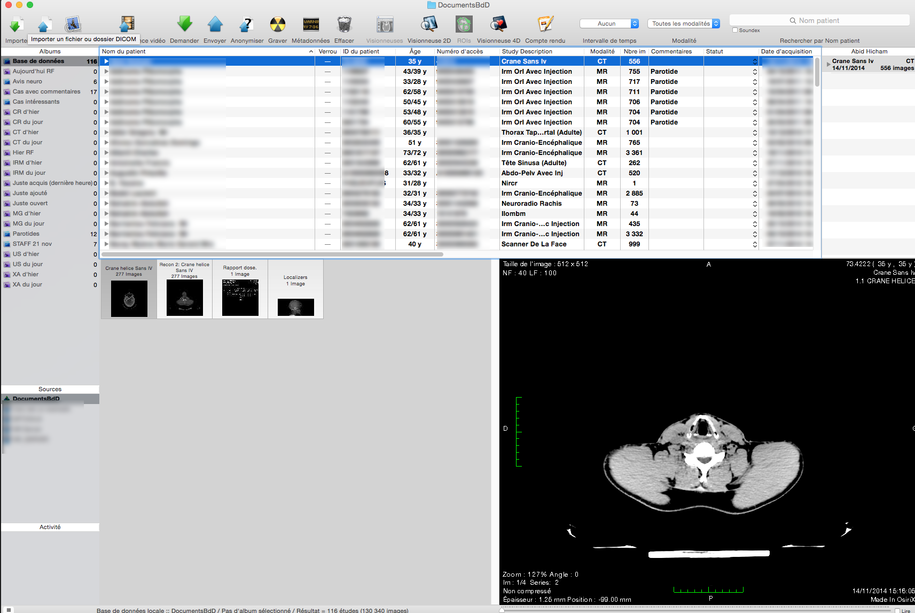Screen dimensions: 915x613
Task: Expand the Abdo-Pelv Avec Inj study row
Action: pyautogui.click(x=106, y=173)
